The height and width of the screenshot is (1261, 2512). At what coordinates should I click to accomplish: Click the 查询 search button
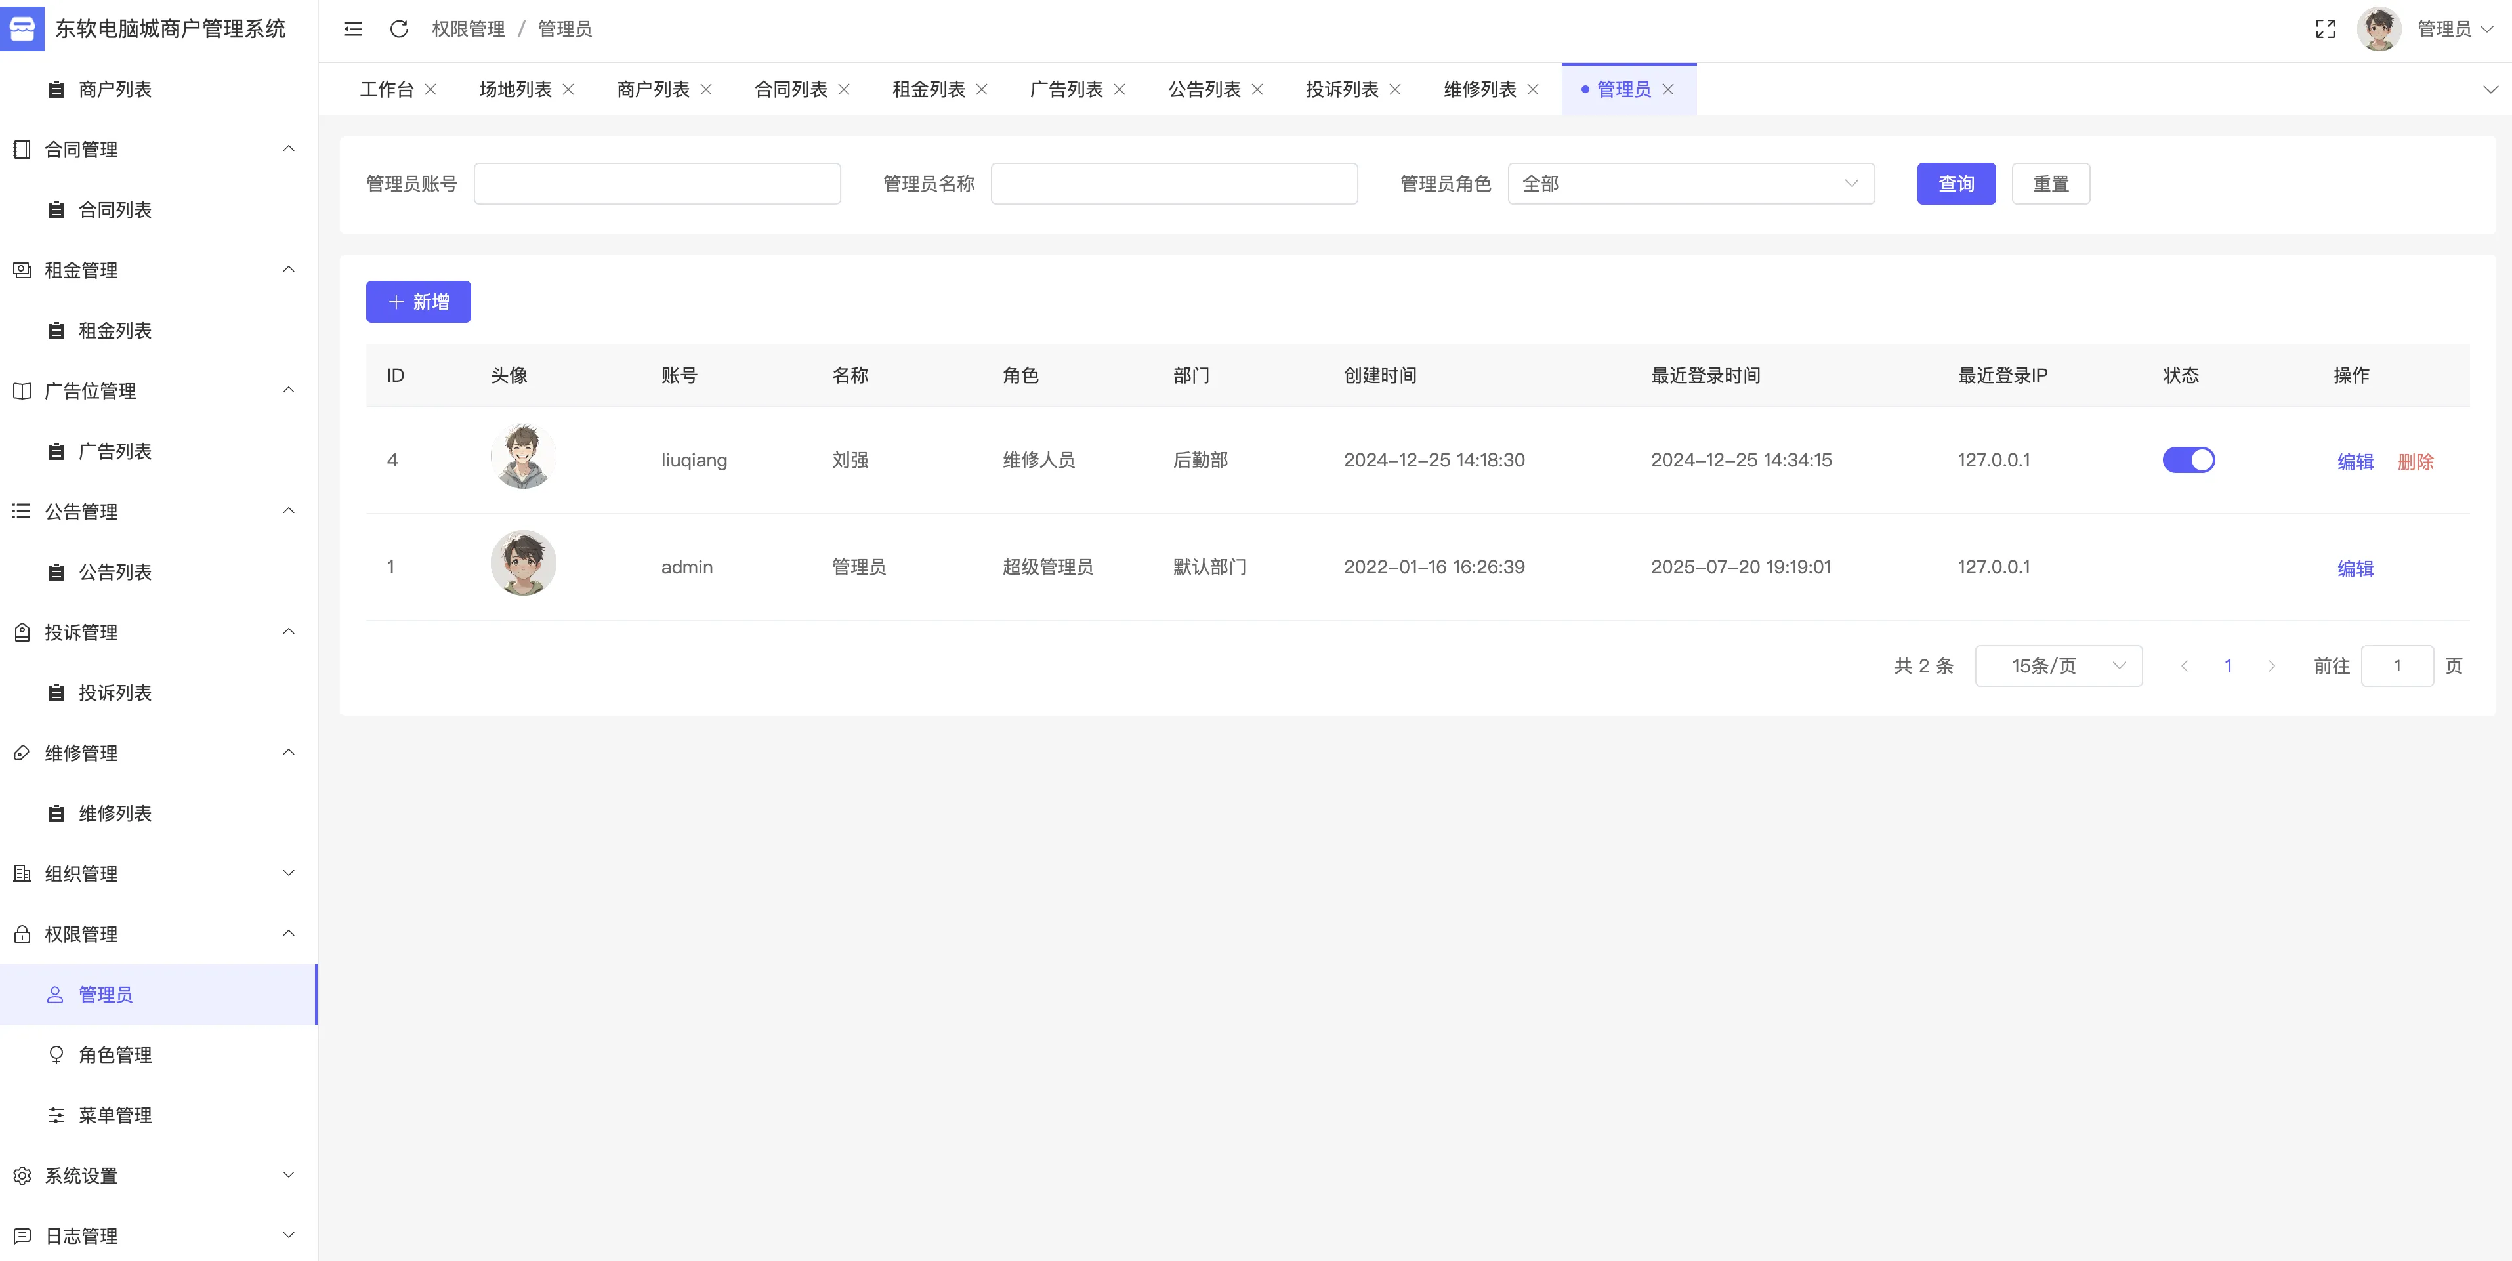pyautogui.click(x=1955, y=183)
